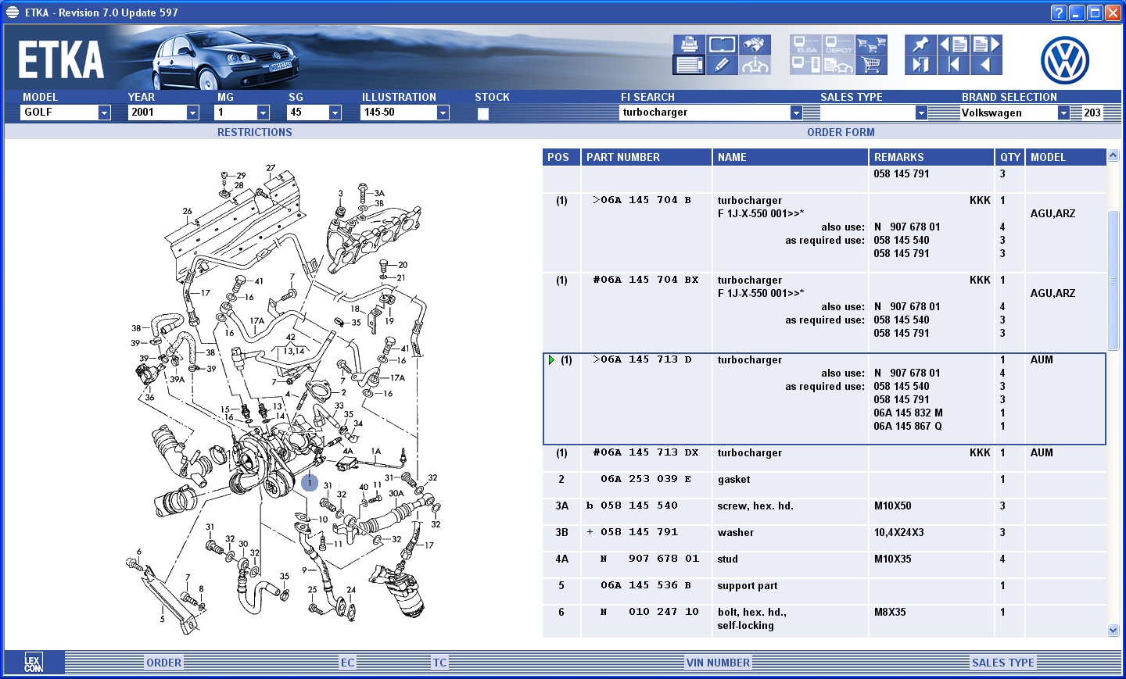Screen dimensions: 1126x679
Task: Click the DEPOT link icon
Action: (x=838, y=45)
